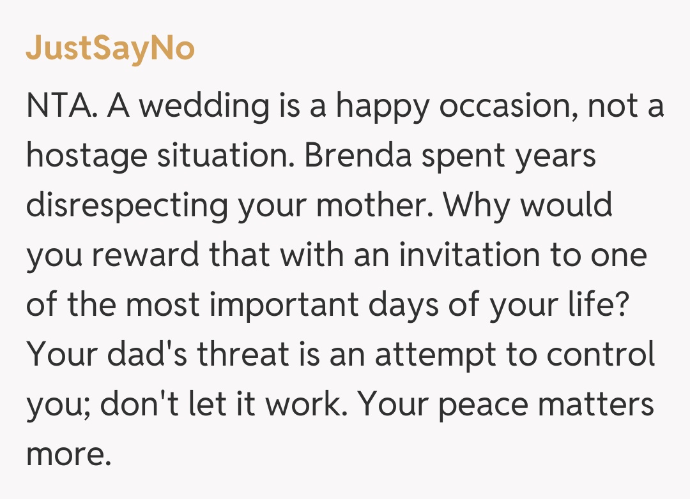
Task: Open the JustSayNo user profile
Action: pyautogui.click(x=110, y=48)
